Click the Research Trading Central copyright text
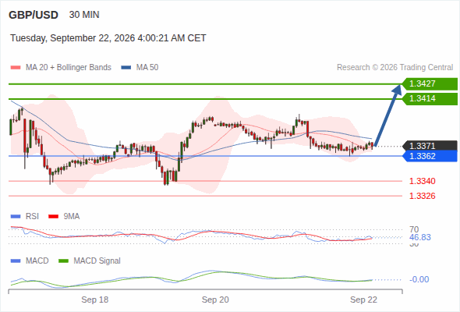 tap(395, 68)
